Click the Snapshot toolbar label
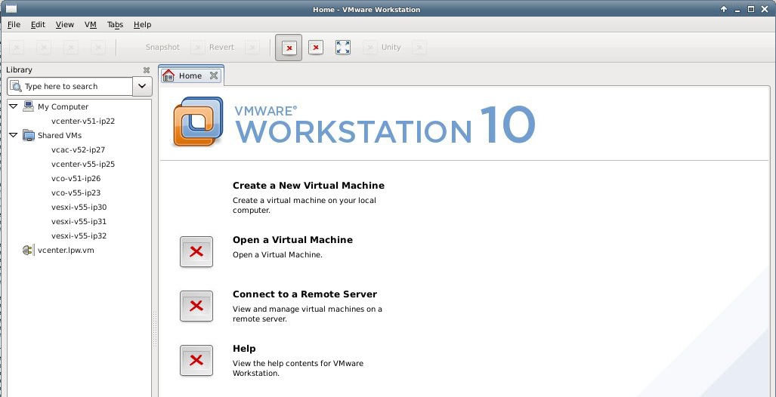 point(162,47)
